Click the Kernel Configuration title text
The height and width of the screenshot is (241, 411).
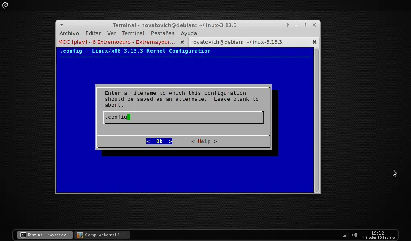pos(135,51)
